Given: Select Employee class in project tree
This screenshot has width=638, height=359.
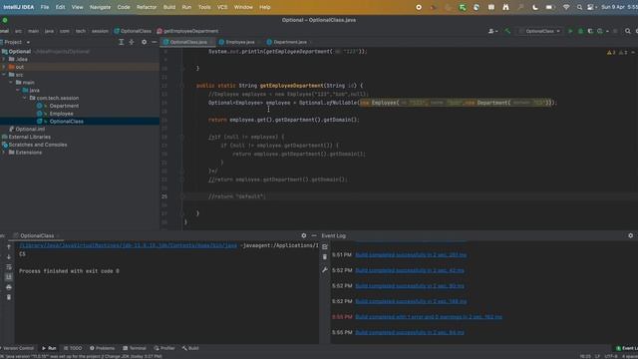Looking at the screenshot, I should [61, 114].
